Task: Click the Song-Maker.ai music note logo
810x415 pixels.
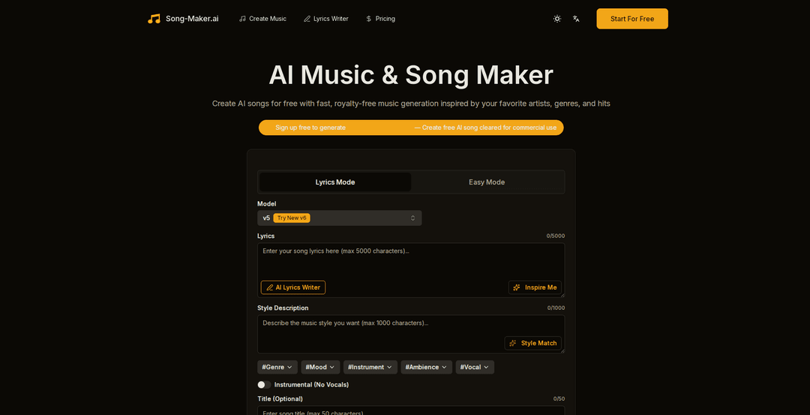Action: tap(154, 19)
